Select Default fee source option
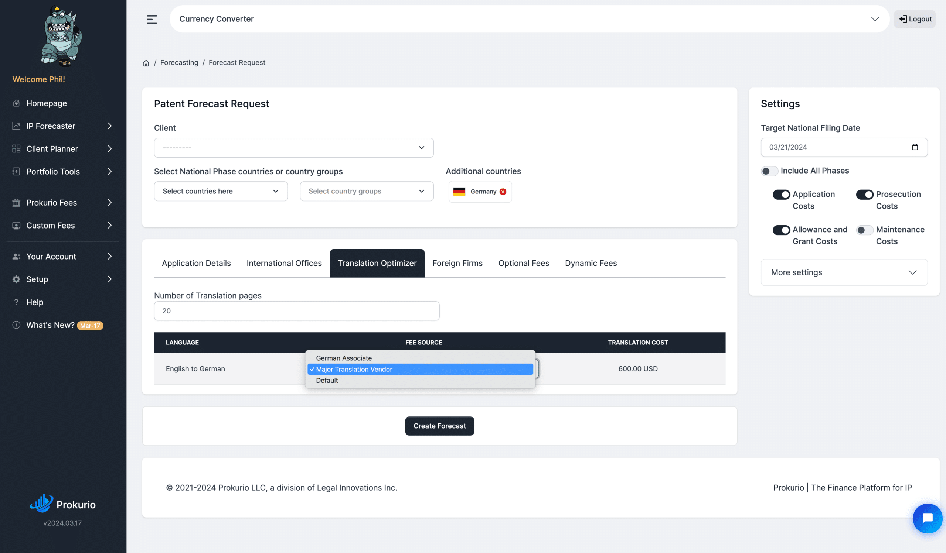 pos(420,380)
